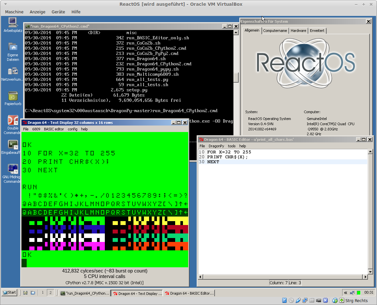Activate Dragon 64 Text Display taskbar button
The height and width of the screenshot is (305, 377).
click(x=137, y=293)
